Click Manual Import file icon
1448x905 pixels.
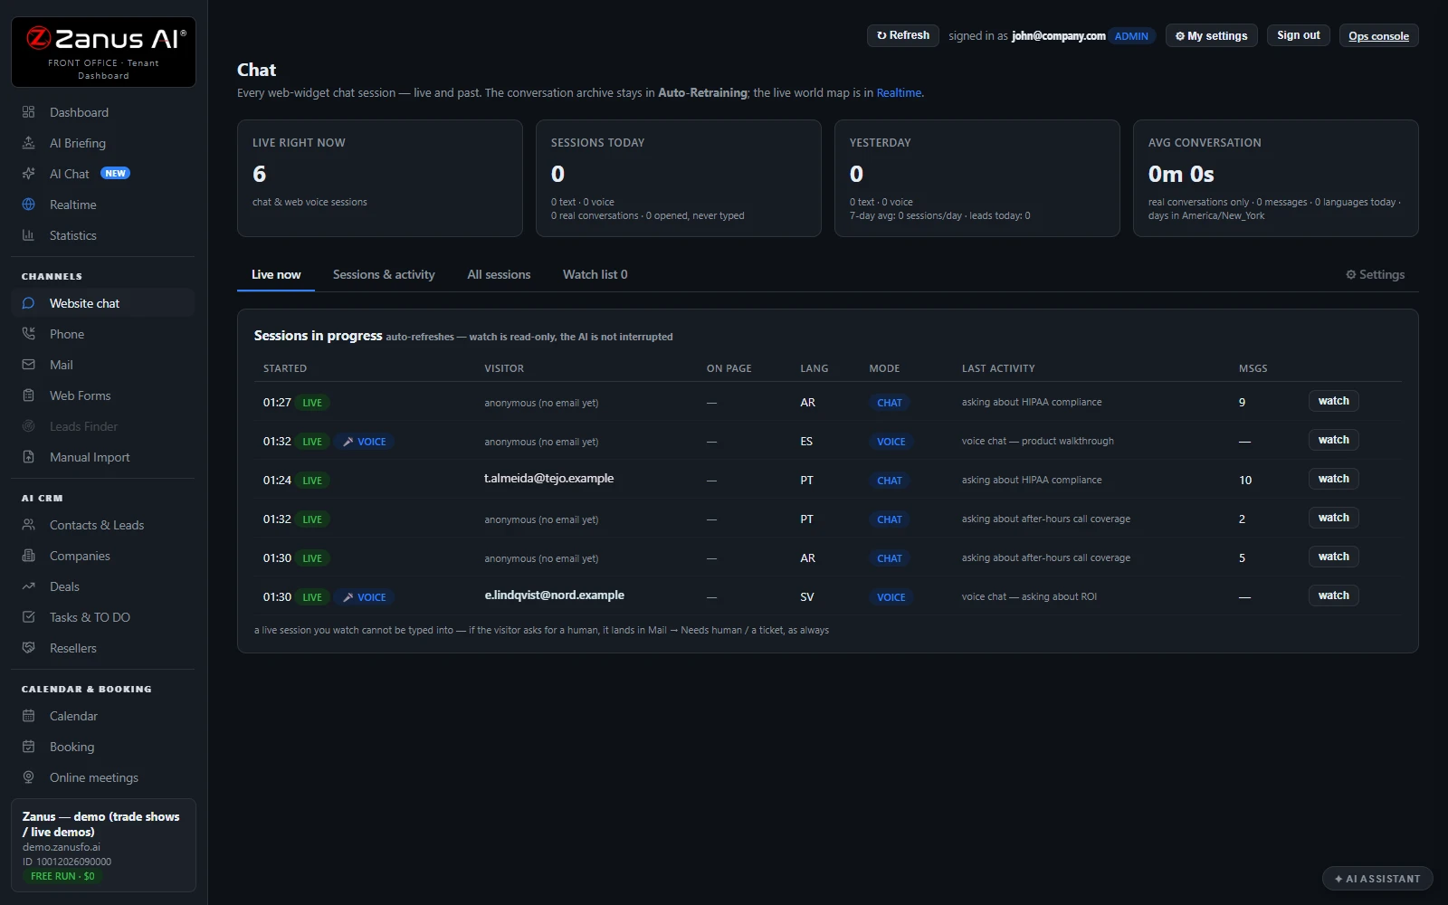coord(28,457)
